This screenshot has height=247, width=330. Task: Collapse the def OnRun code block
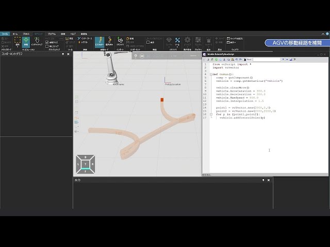(211, 74)
